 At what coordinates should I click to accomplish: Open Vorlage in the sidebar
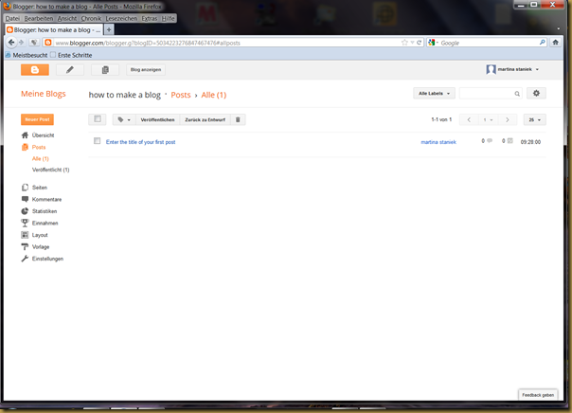(40, 247)
